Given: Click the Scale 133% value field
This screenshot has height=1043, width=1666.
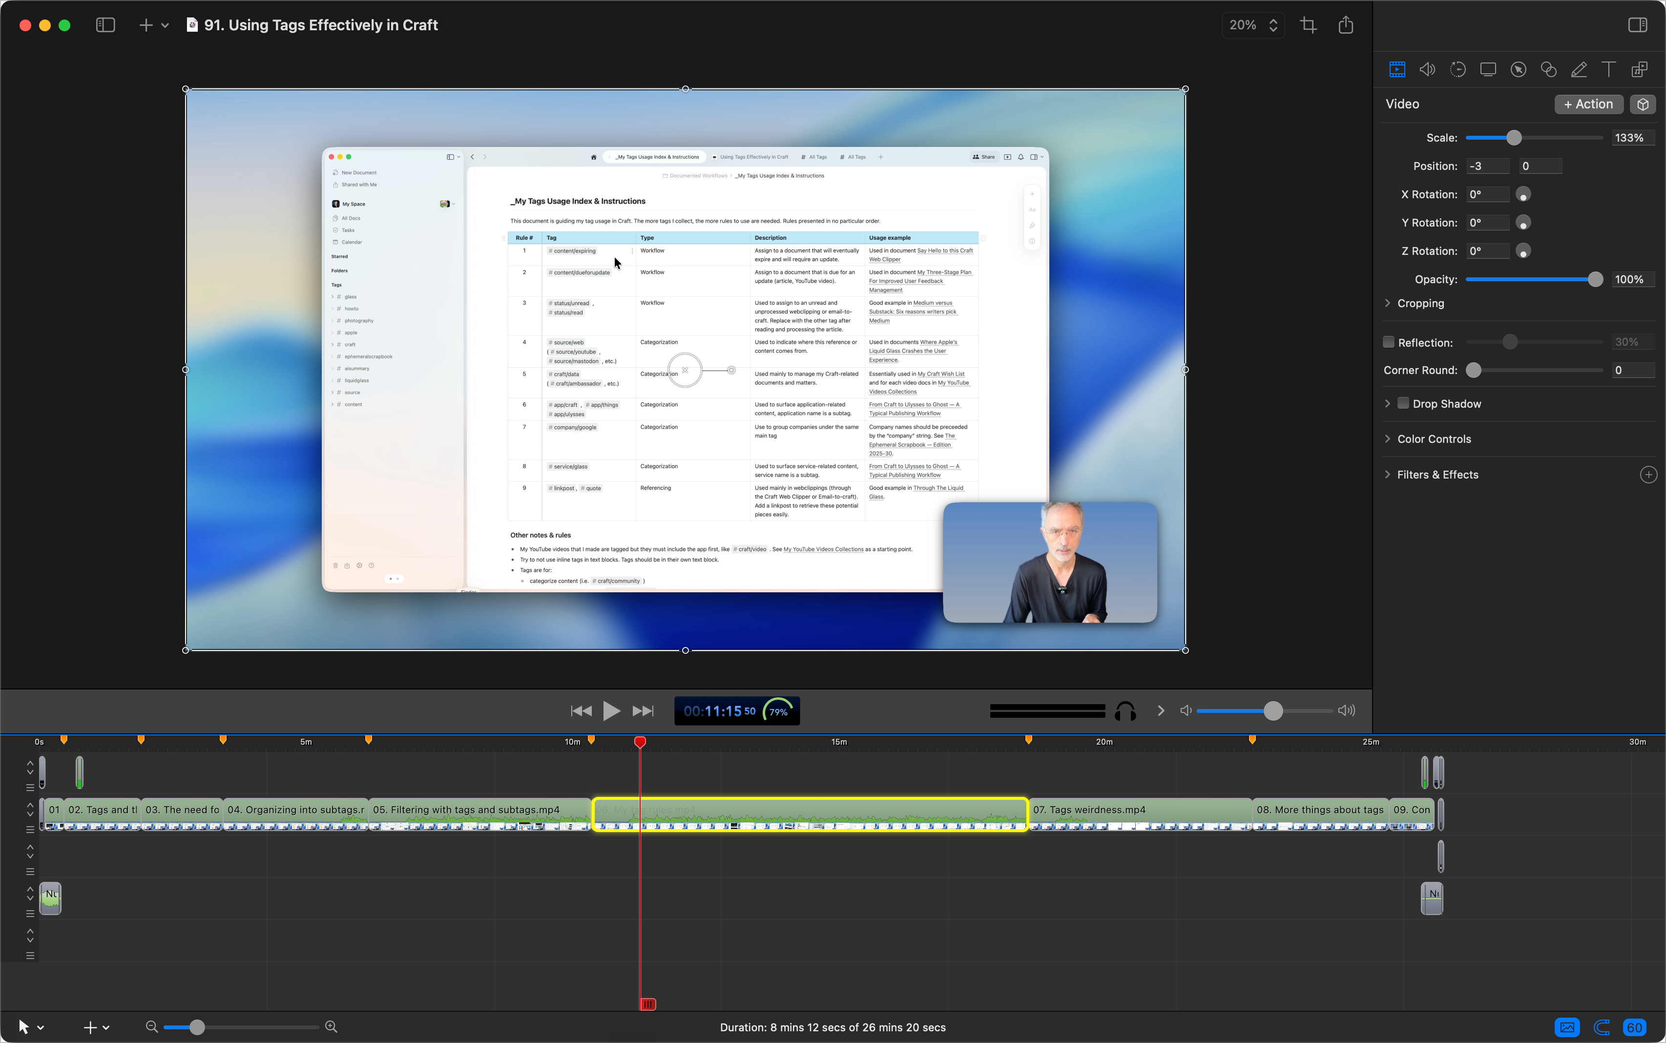Looking at the screenshot, I should pos(1634,138).
